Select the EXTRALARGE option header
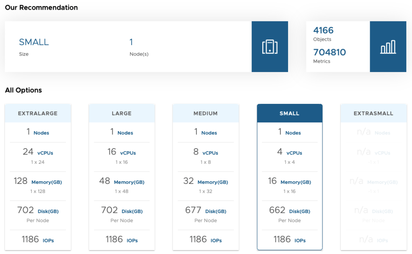 click(38, 114)
